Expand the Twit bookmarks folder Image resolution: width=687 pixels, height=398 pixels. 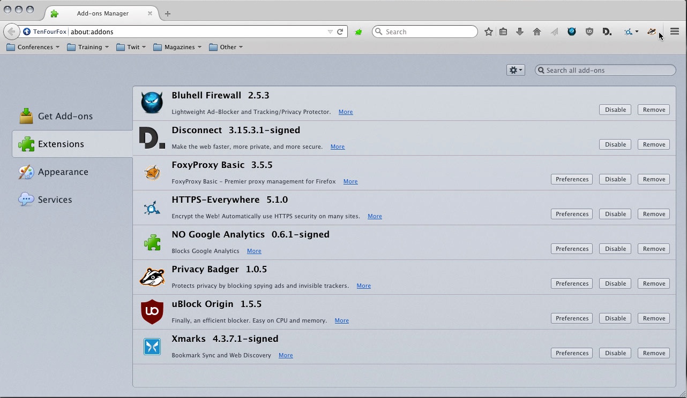131,47
